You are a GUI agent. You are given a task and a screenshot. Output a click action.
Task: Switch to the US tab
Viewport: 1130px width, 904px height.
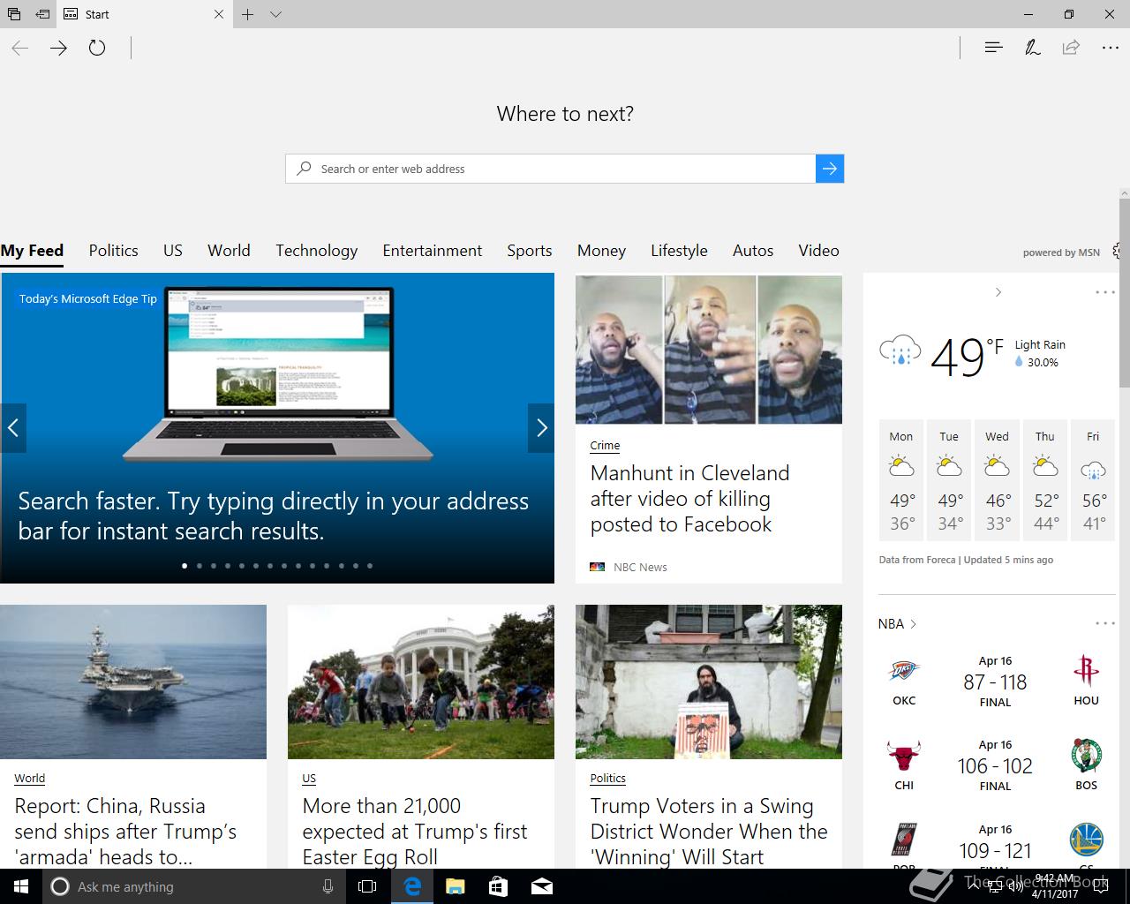(x=173, y=251)
